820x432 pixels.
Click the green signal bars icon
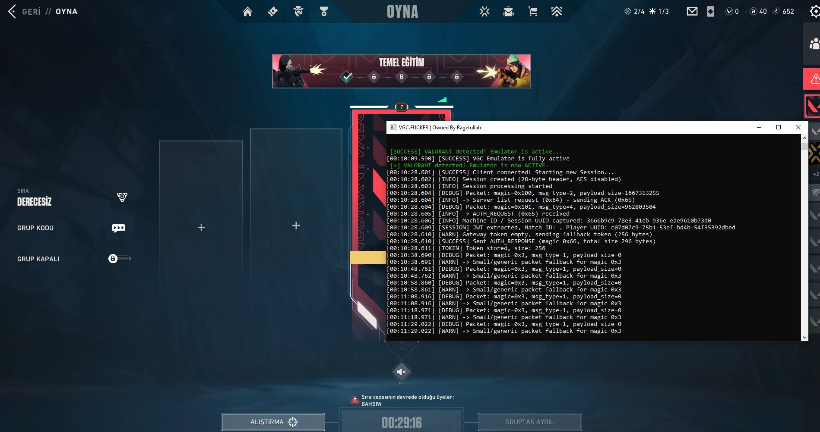(x=442, y=100)
